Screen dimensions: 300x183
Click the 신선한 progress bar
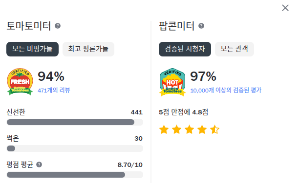(x=75, y=122)
